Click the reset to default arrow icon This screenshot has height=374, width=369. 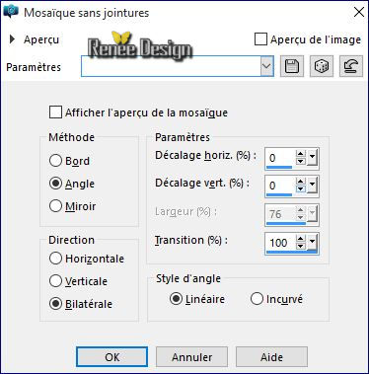[351, 66]
